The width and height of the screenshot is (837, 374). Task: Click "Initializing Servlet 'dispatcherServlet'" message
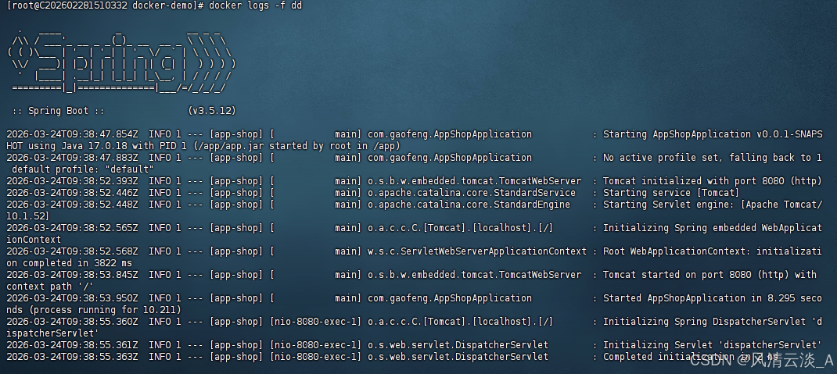(x=713, y=345)
